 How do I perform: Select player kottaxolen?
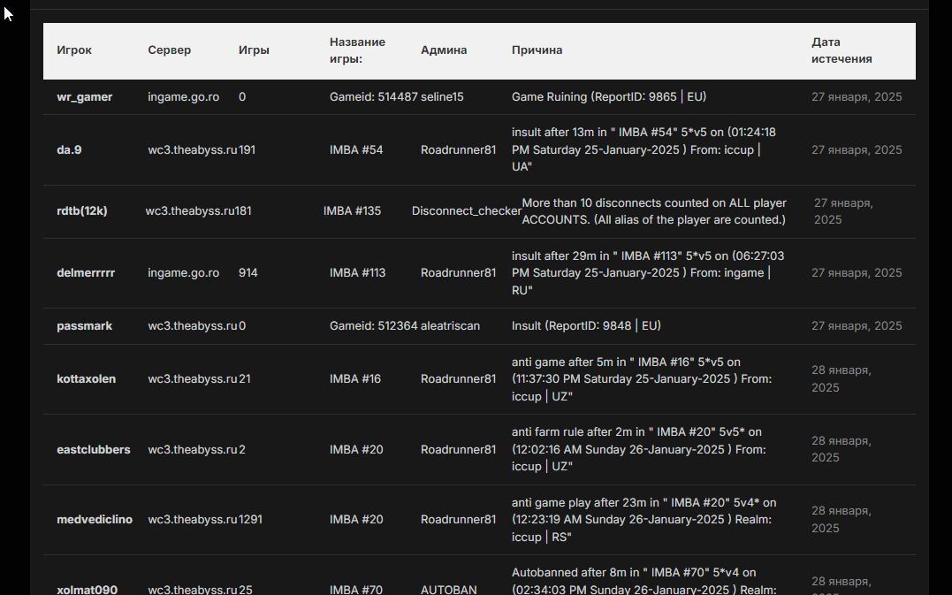point(86,379)
